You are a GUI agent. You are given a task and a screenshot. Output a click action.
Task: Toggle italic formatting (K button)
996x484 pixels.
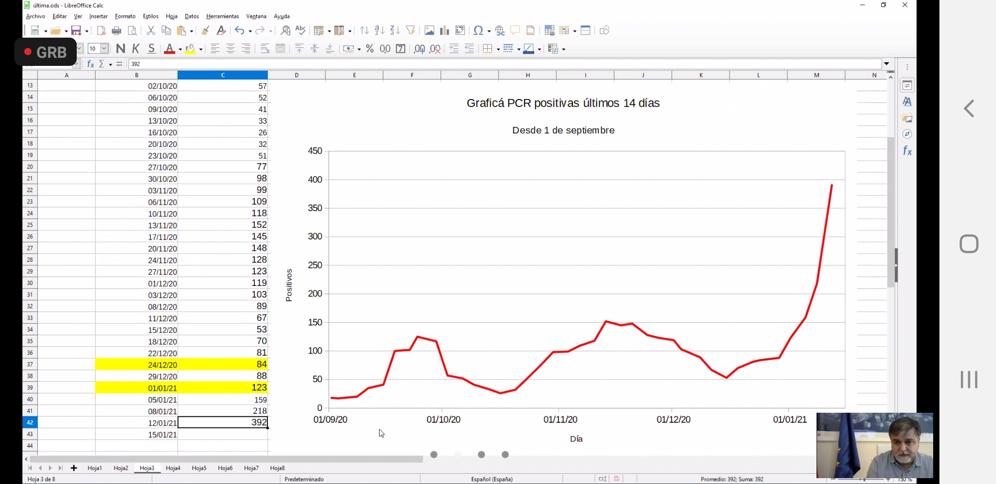point(136,48)
